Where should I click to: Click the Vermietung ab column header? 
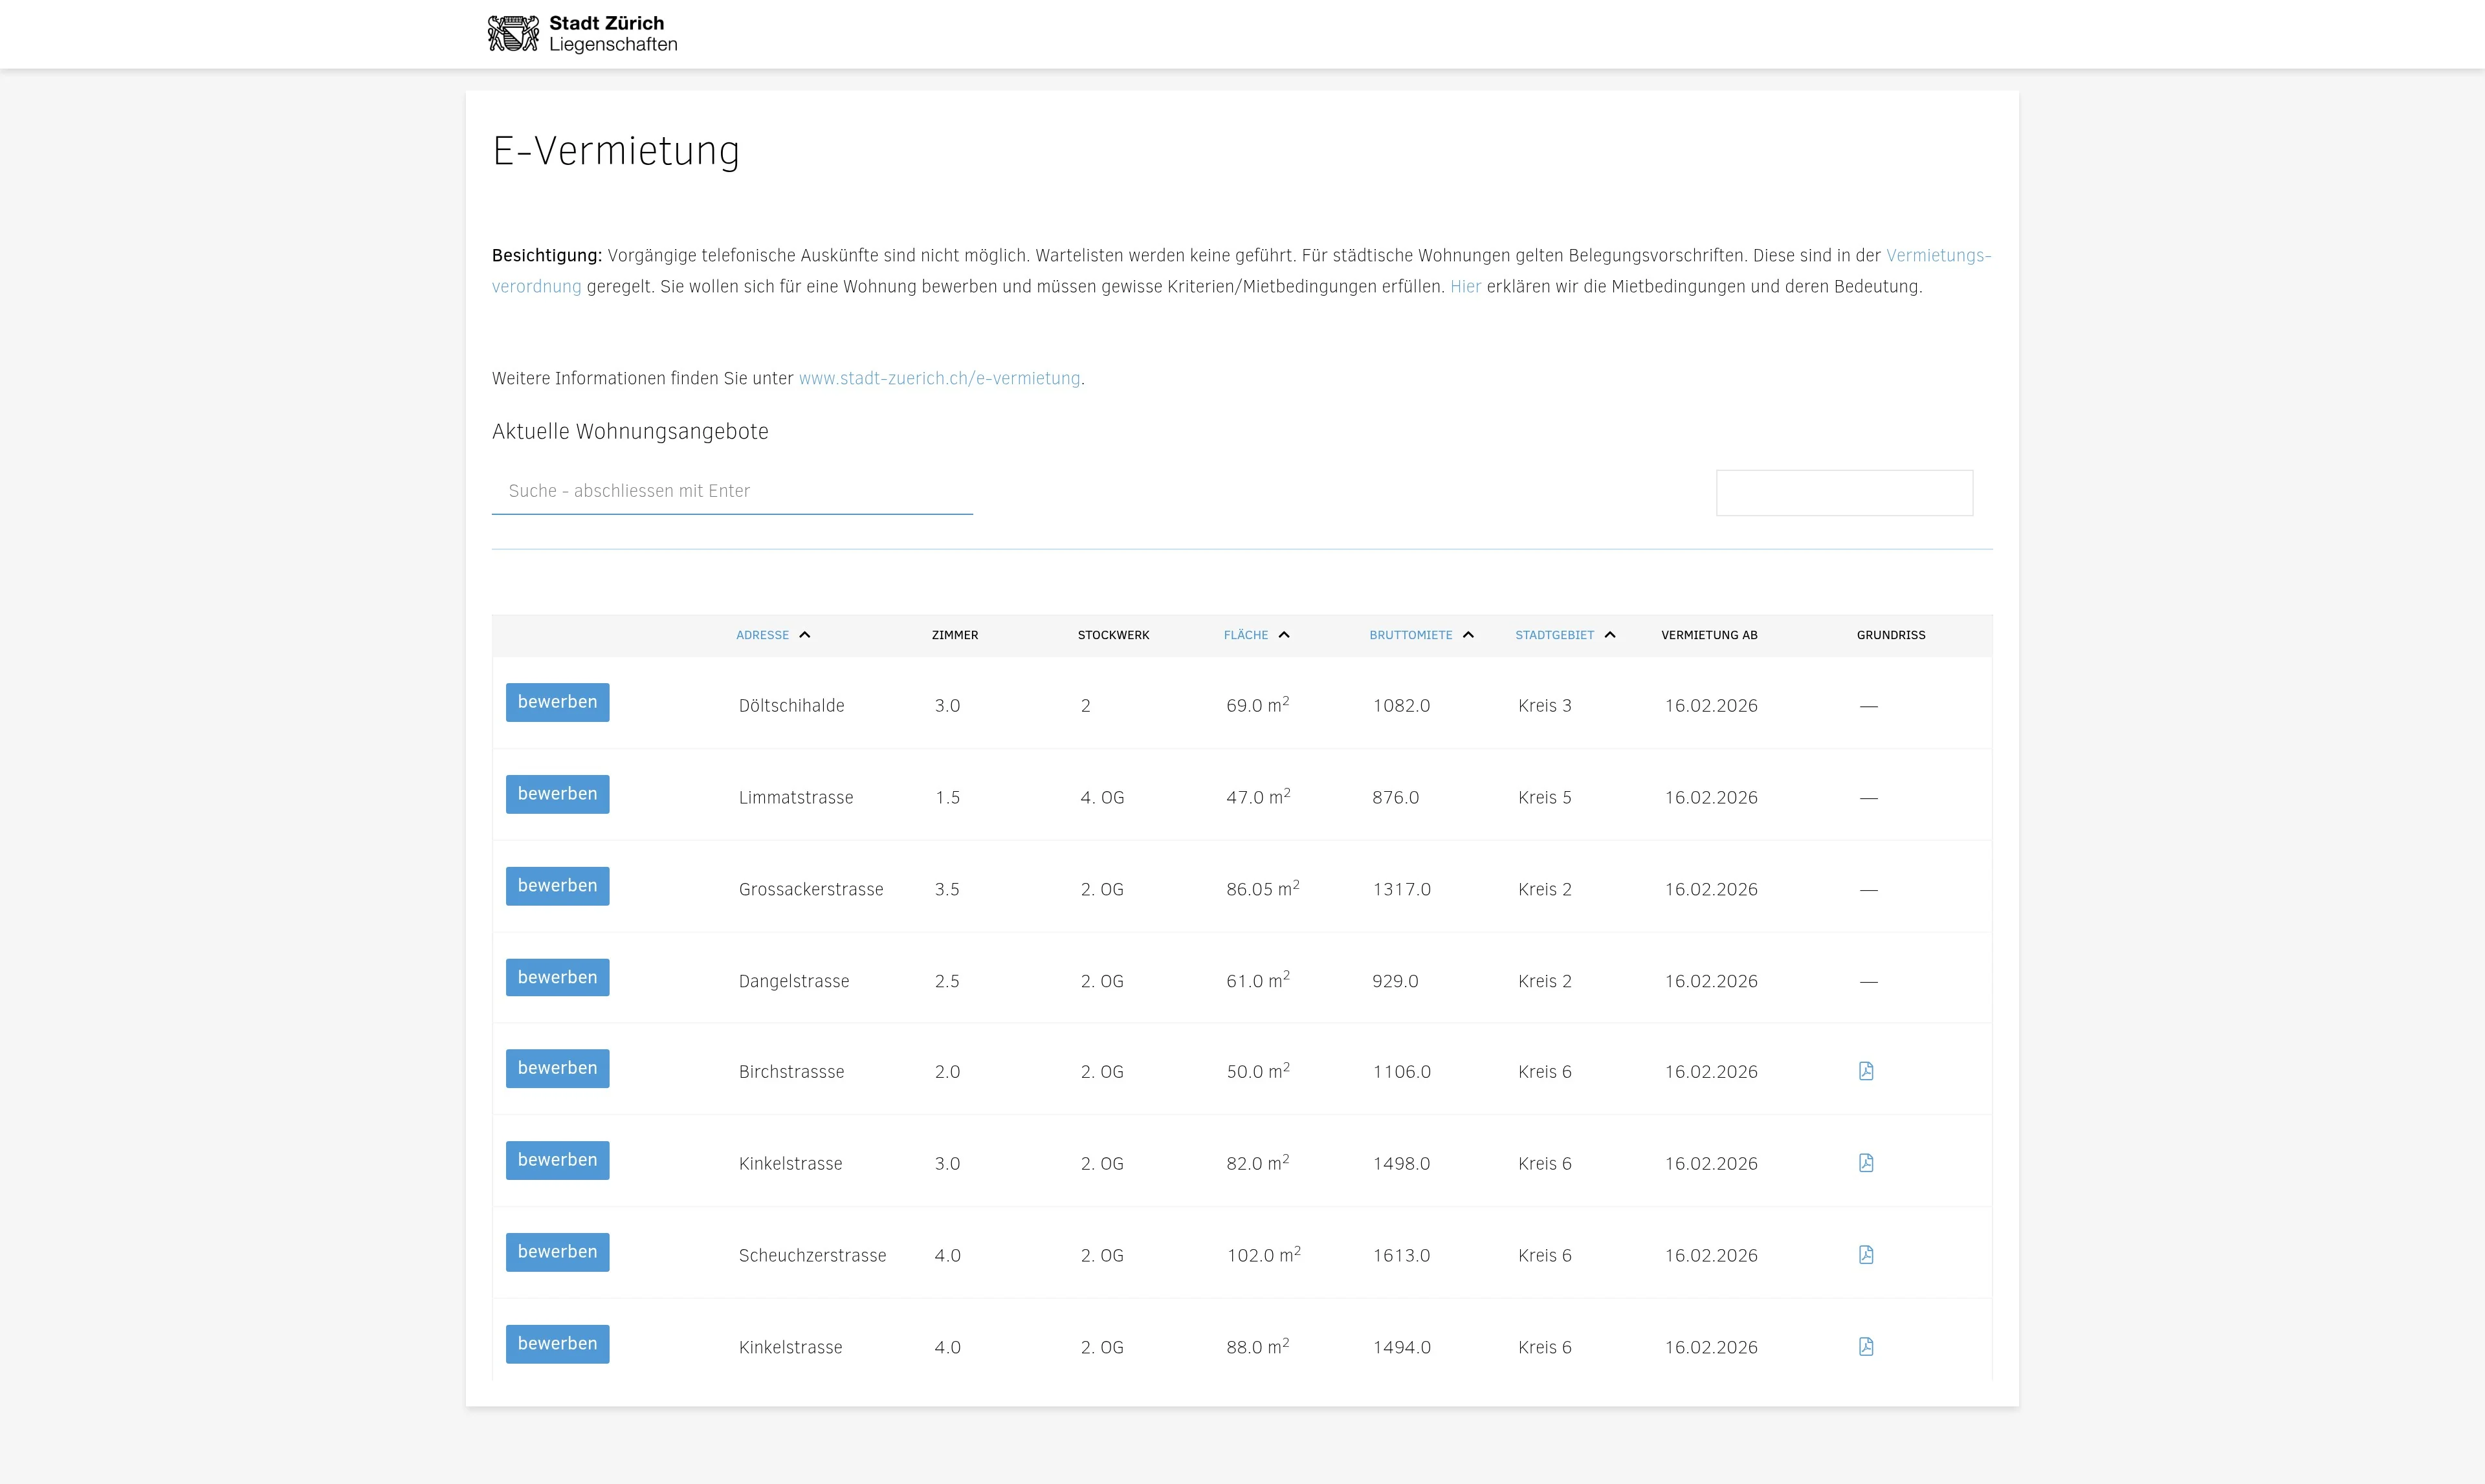pos(1708,635)
